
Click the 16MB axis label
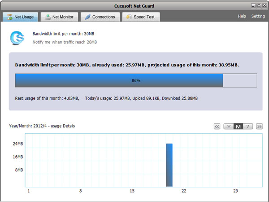coord(18,157)
